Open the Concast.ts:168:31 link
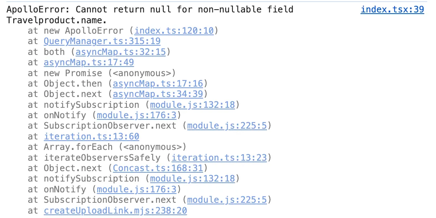This screenshot has width=436, height=218. click(x=158, y=168)
